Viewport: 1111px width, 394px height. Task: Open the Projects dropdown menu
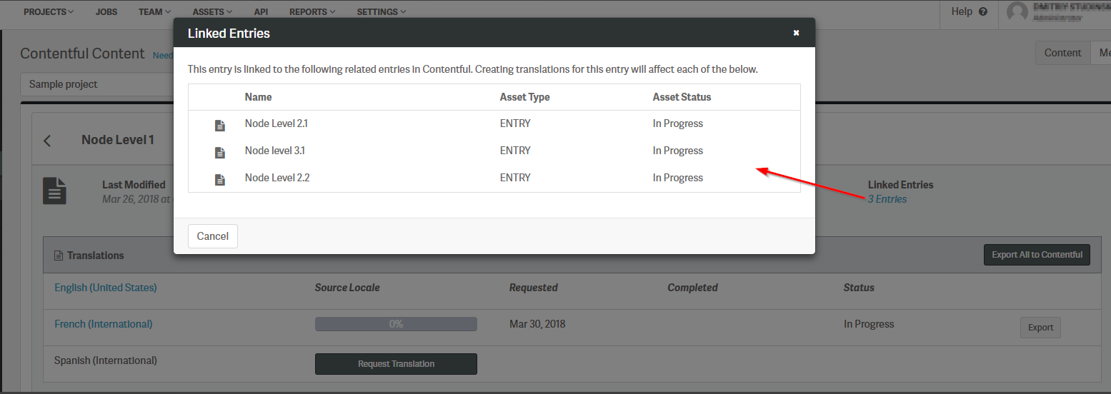[49, 12]
